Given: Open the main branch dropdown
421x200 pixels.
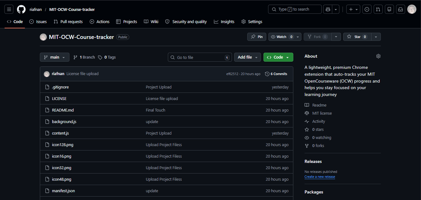Looking at the screenshot, I should pyautogui.click(x=54, y=57).
